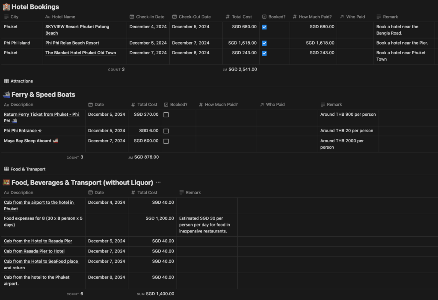The height and width of the screenshot is (300, 438).
Task: Toggle Booked checkbox for Phi Phi Relax Beach Resort
Action: pos(264,43)
